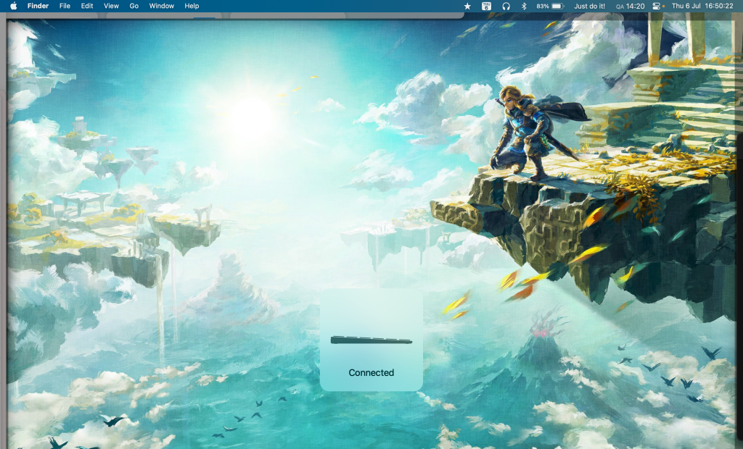Open the File menu
The image size is (743, 449).
(65, 6)
